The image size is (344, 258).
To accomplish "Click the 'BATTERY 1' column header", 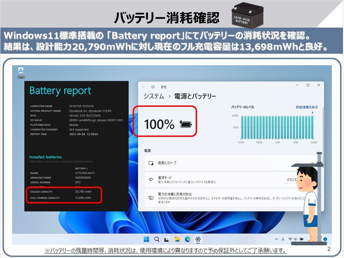I will coord(81,168).
